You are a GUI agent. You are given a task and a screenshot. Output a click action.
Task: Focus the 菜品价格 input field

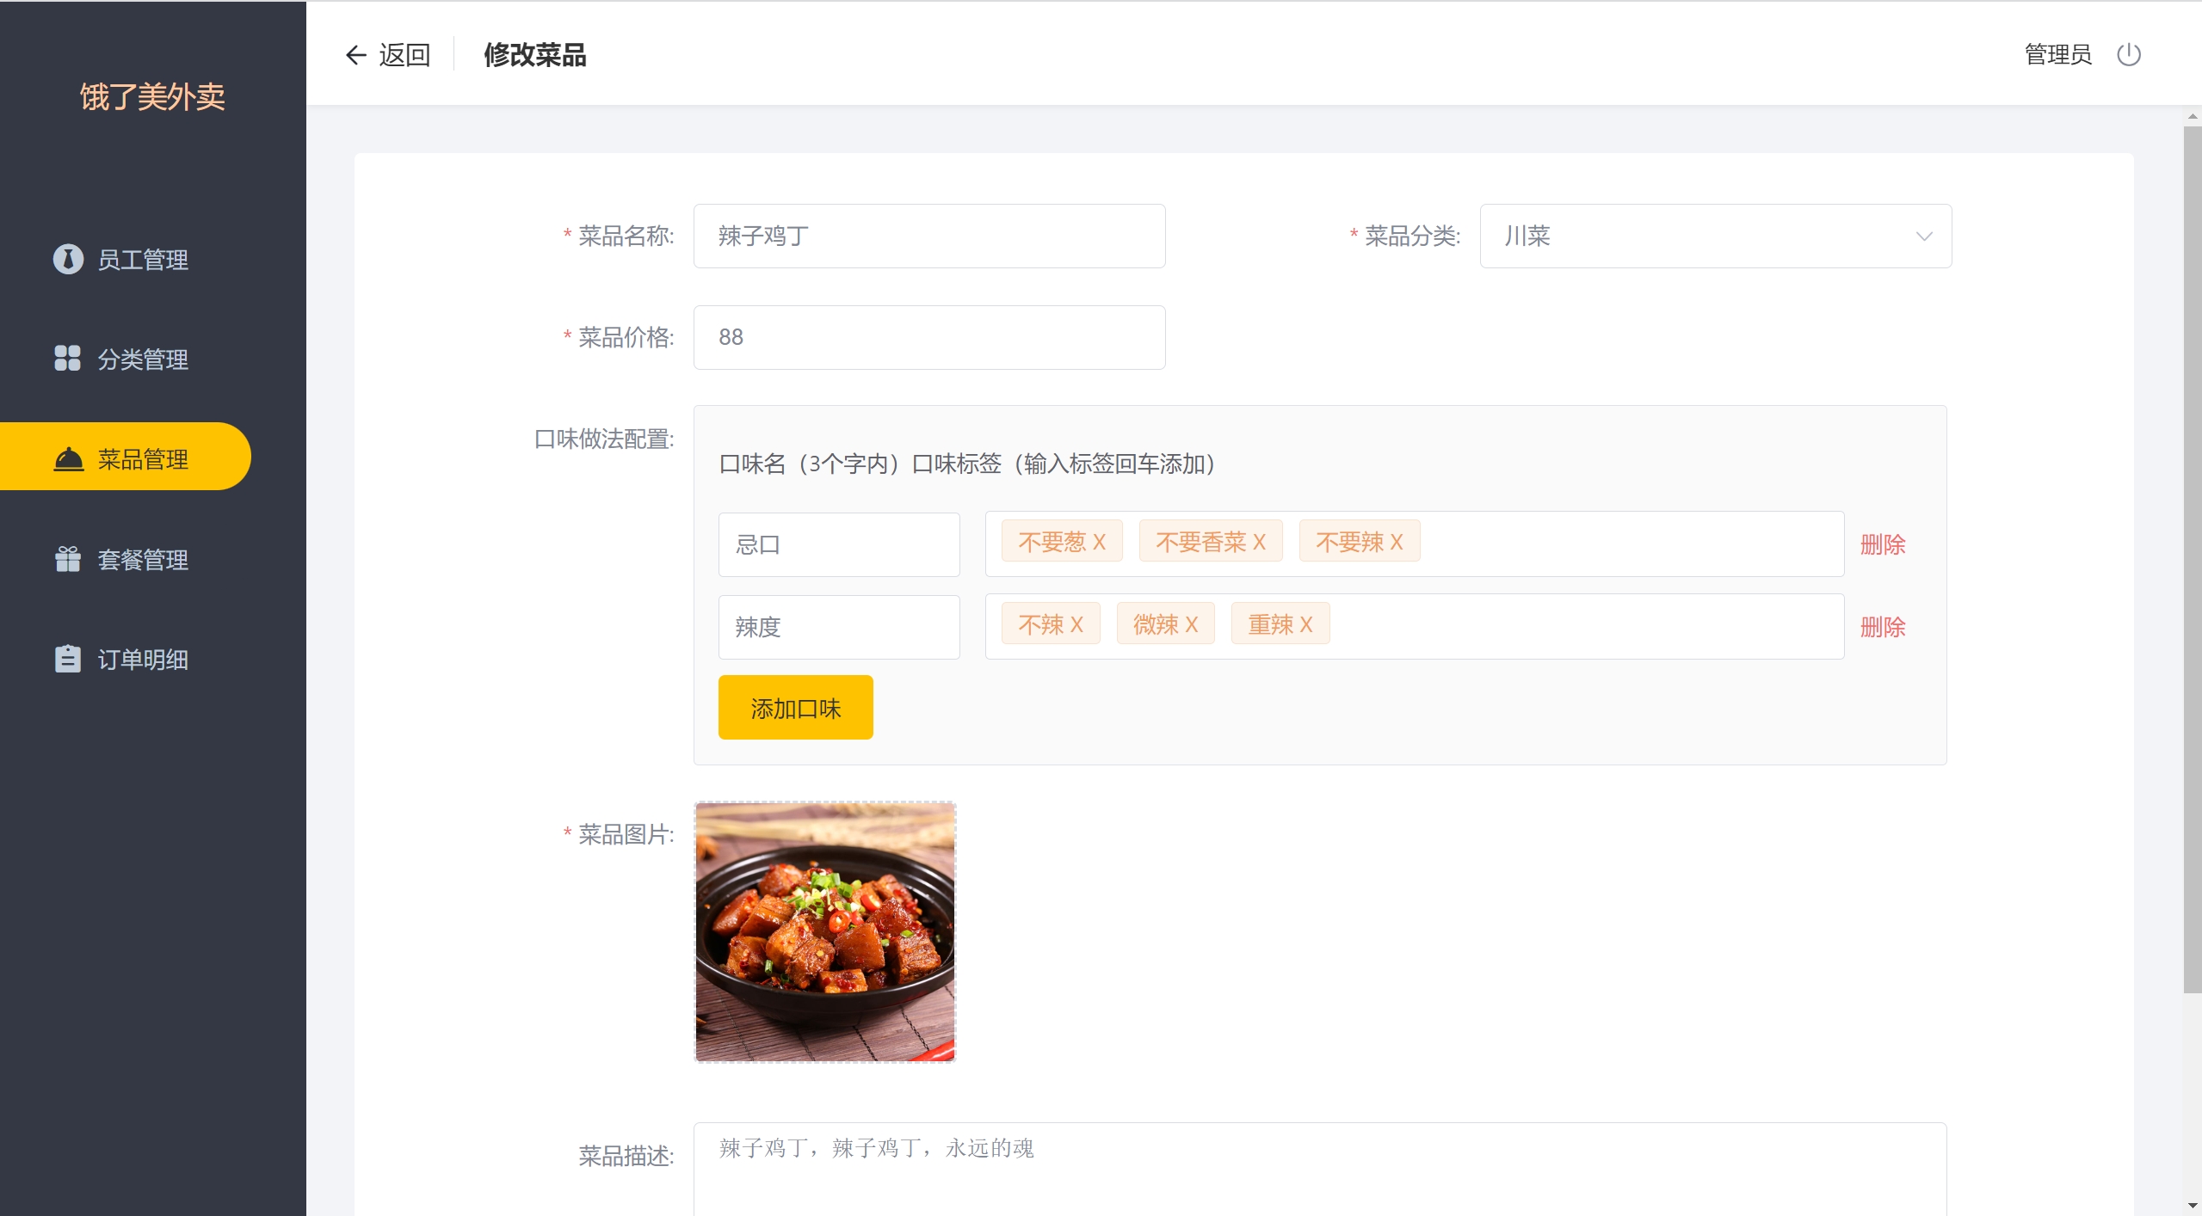[x=928, y=337]
